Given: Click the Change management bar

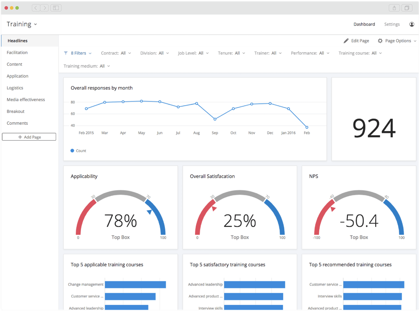Looking at the screenshot, I should (x=135, y=284).
